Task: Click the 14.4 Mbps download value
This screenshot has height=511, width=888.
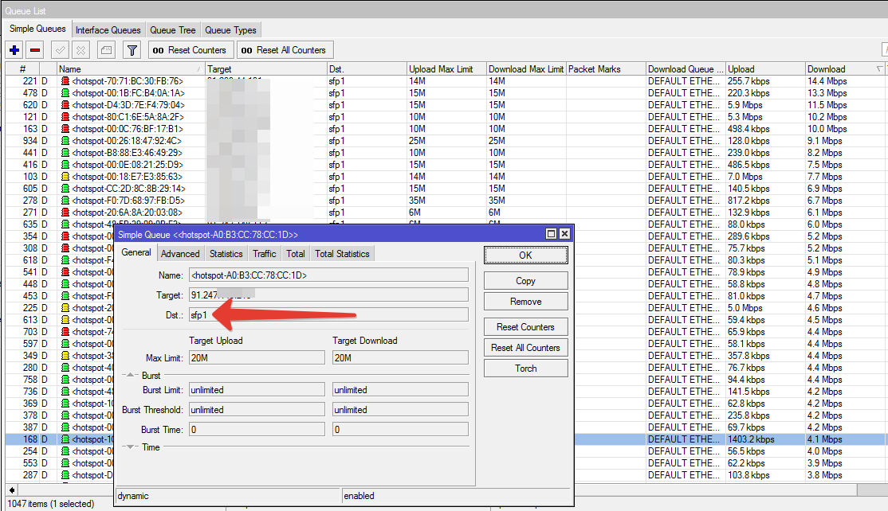Action: point(827,81)
